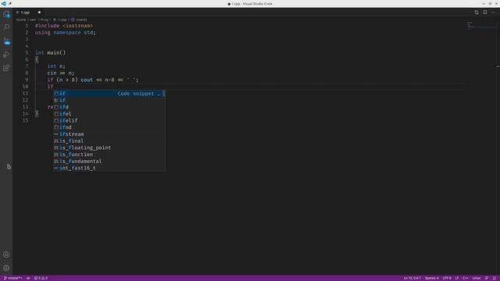The height and width of the screenshot is (281, 500).
Task: Place cursor after 'if' on line 10
Action: click(x=54, y=87)
